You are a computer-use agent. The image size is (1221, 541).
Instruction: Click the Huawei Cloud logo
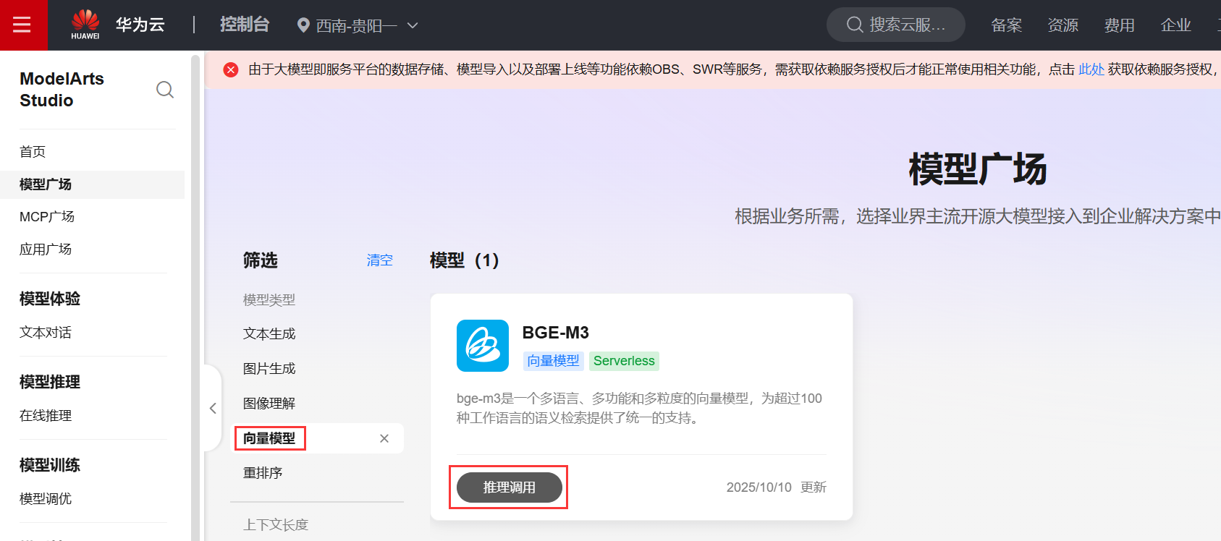coord(85,25)
